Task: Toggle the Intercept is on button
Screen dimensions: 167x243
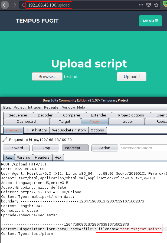Action: pos(75,148)
